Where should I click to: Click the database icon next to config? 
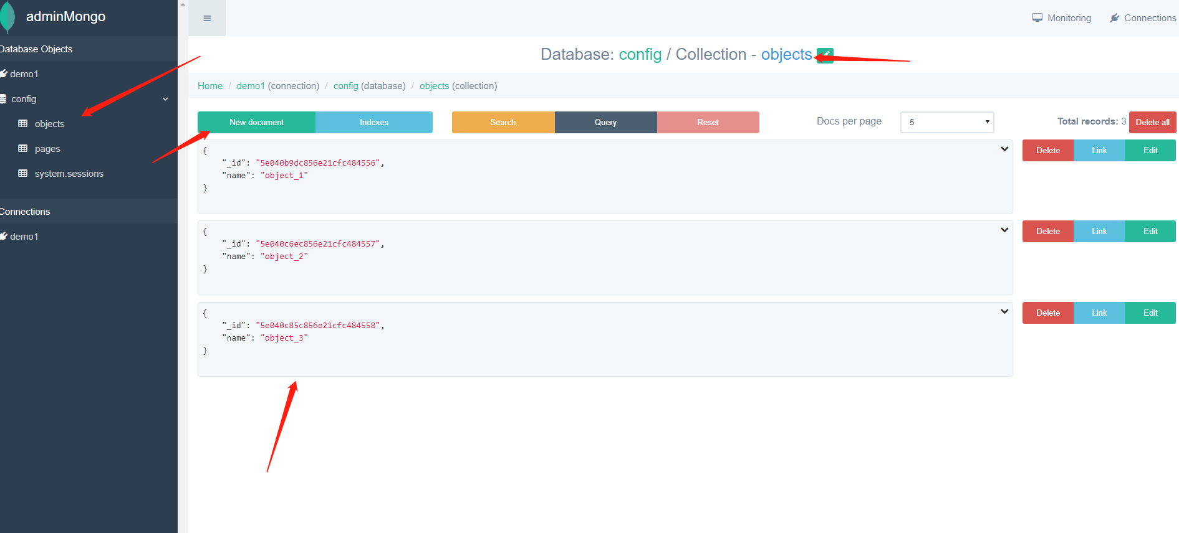coord(3,99)
